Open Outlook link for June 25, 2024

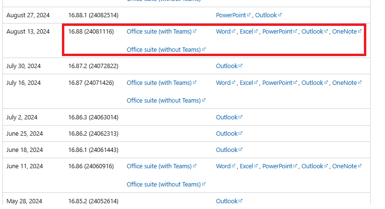pos(229,134)
